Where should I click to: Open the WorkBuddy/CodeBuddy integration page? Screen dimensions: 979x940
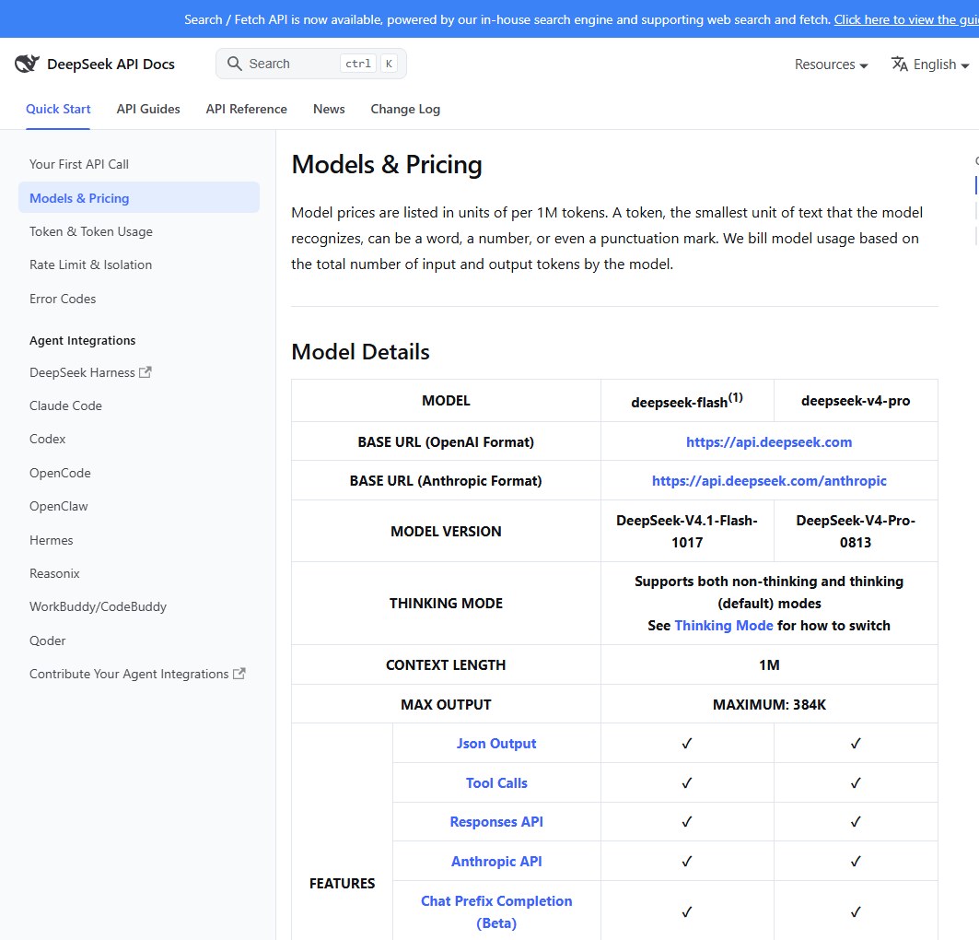[x=98, y=607]
